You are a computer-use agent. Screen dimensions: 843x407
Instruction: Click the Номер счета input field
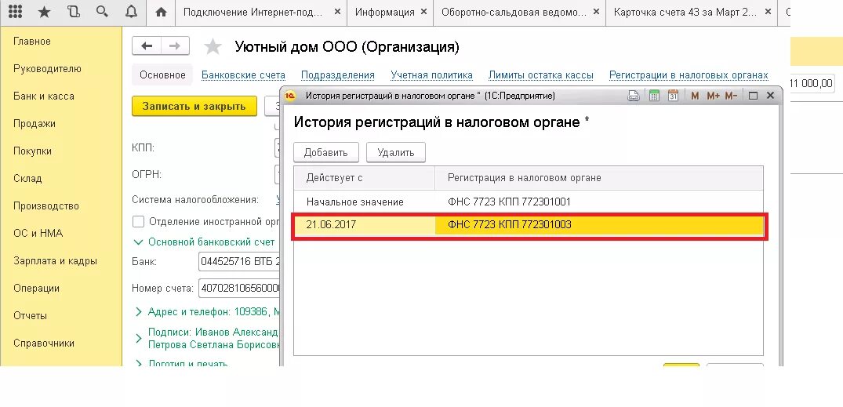click(x=239, y=288)
